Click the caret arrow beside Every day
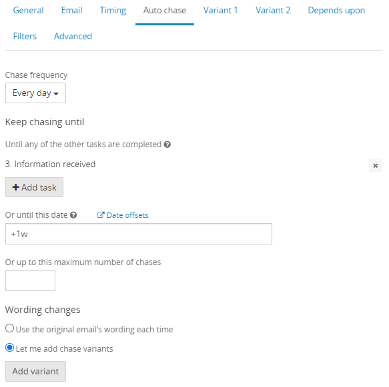389x387 pixels. (x=56, y=94)
